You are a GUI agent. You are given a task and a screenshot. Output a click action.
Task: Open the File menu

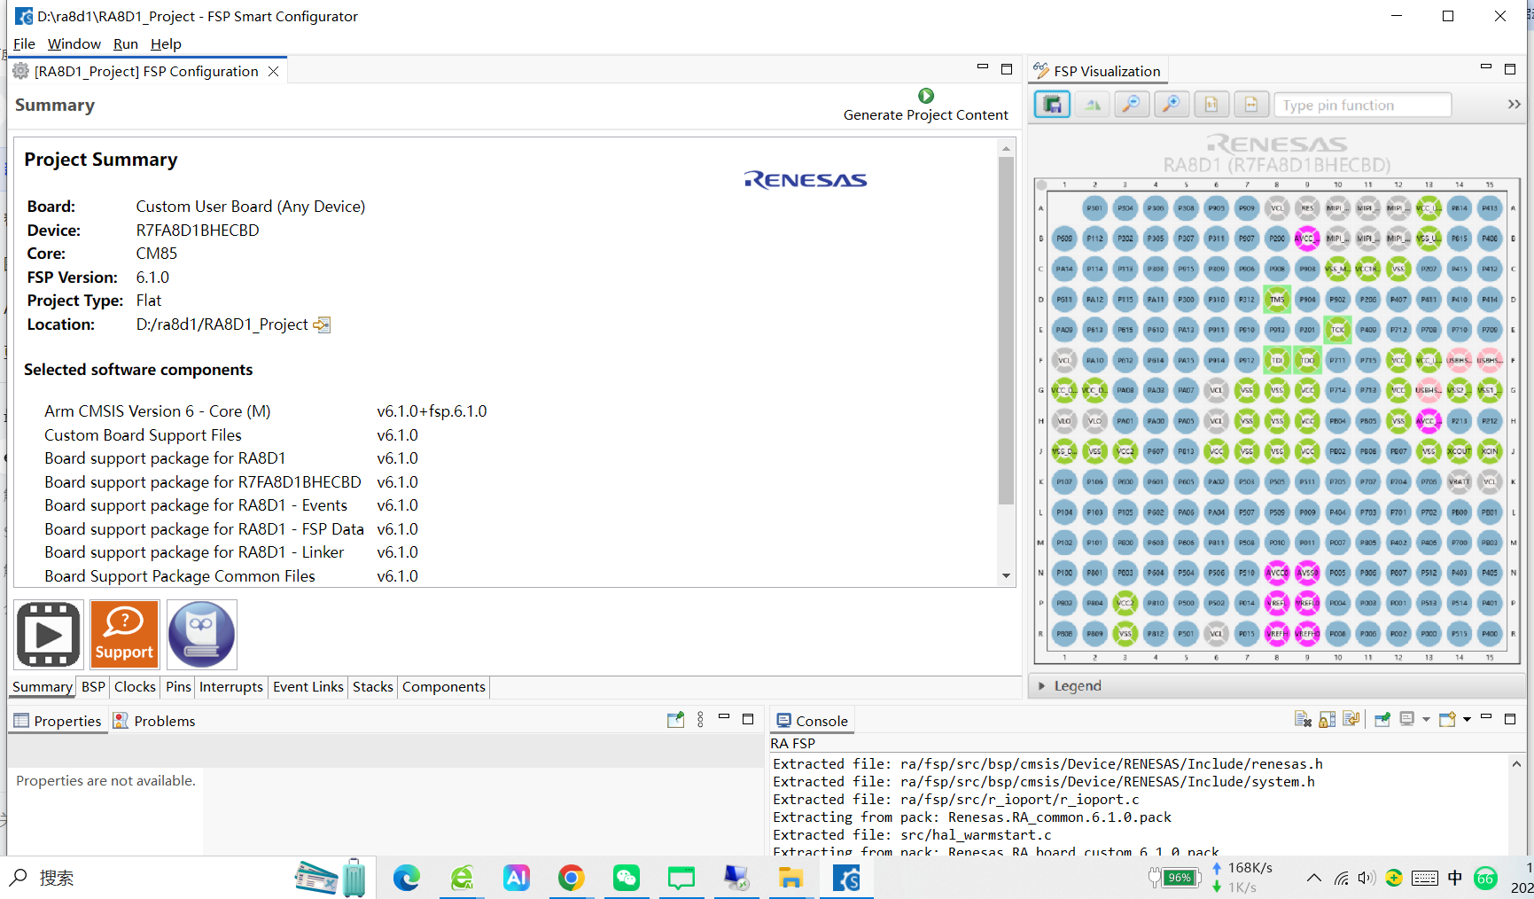click(25, 43)
